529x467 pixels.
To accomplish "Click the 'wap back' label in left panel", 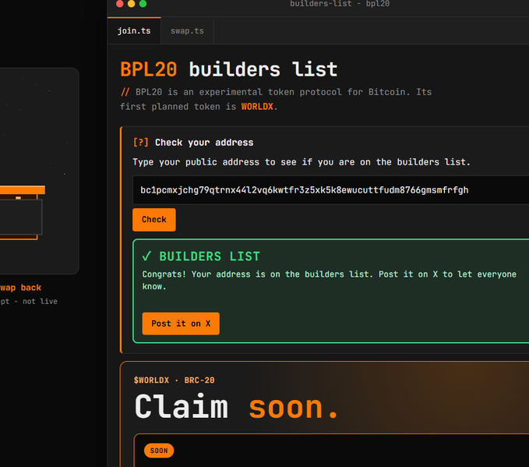I will pos(20,288).
